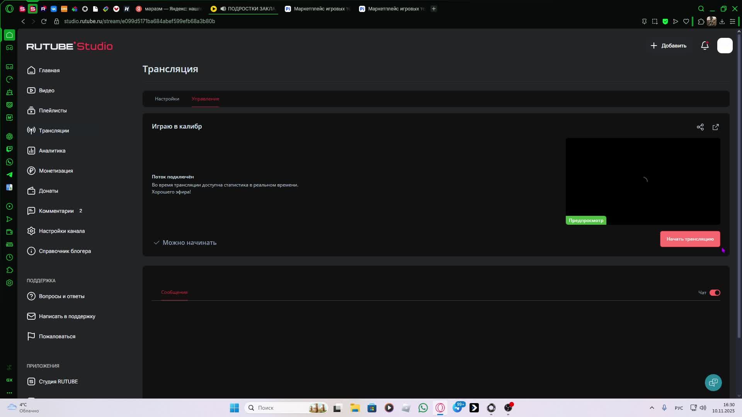Open WhatsApp from the taskbar
The image size is (742, 417).
(423, 408)
